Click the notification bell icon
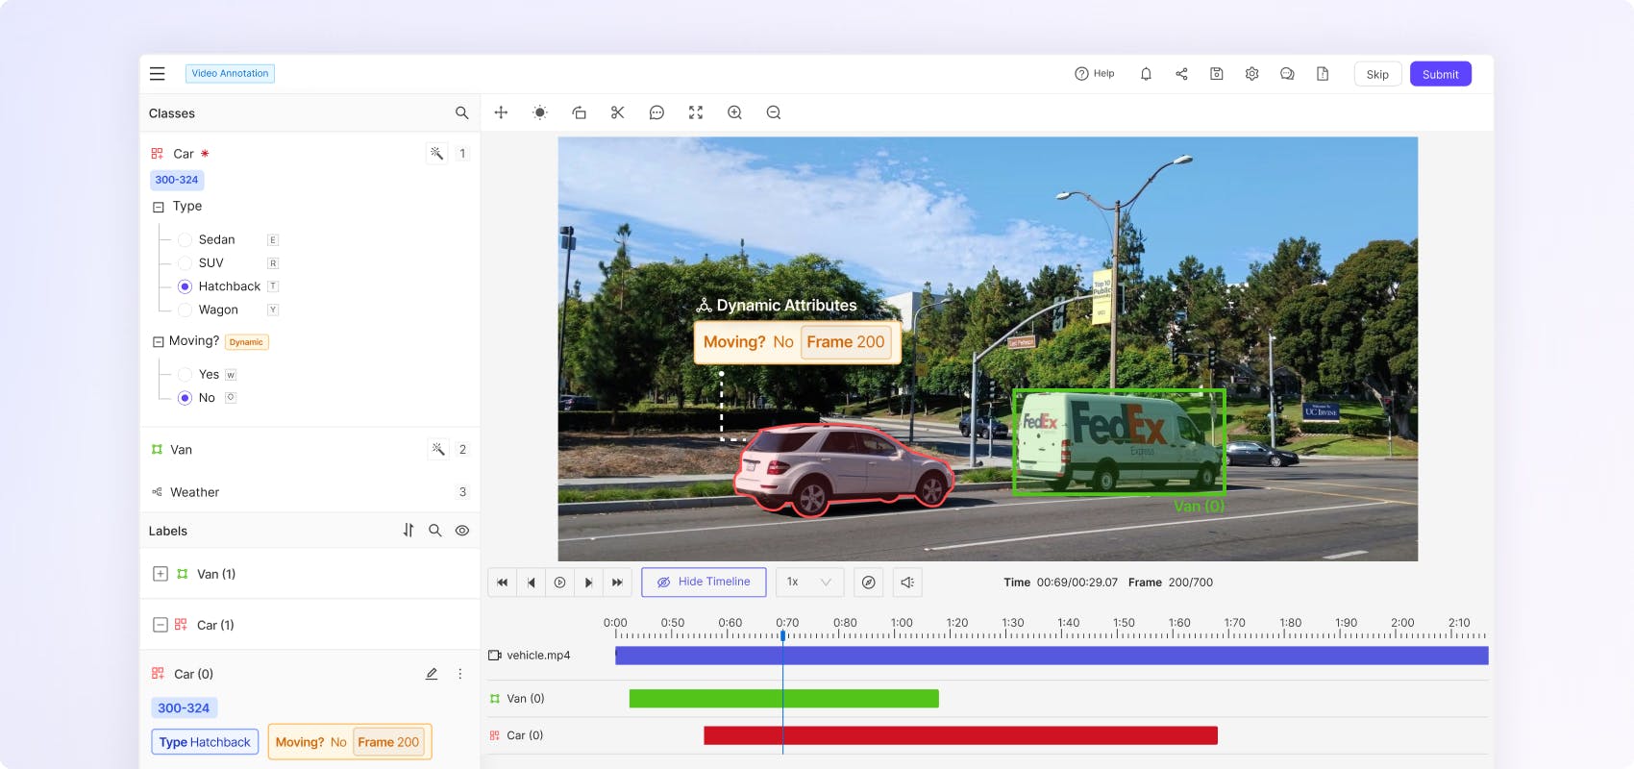1634x769 pixels. tap(1146, 74)
